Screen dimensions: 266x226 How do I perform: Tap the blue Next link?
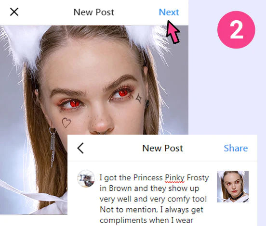[x=169, y=12]
